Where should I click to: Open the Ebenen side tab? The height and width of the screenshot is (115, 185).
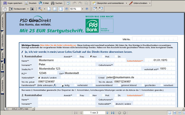click(x=2, y=56)
